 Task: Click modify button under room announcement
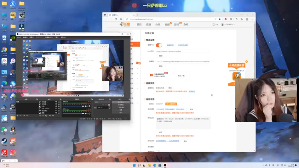pyautogui.click(x=161, y=132)
